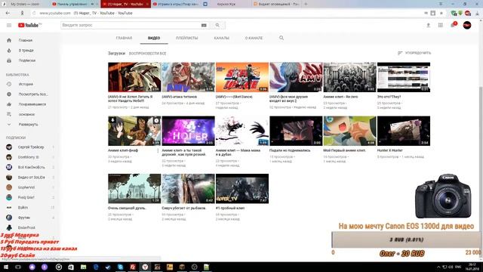Open Task View on the taskbar

point(18,267)
